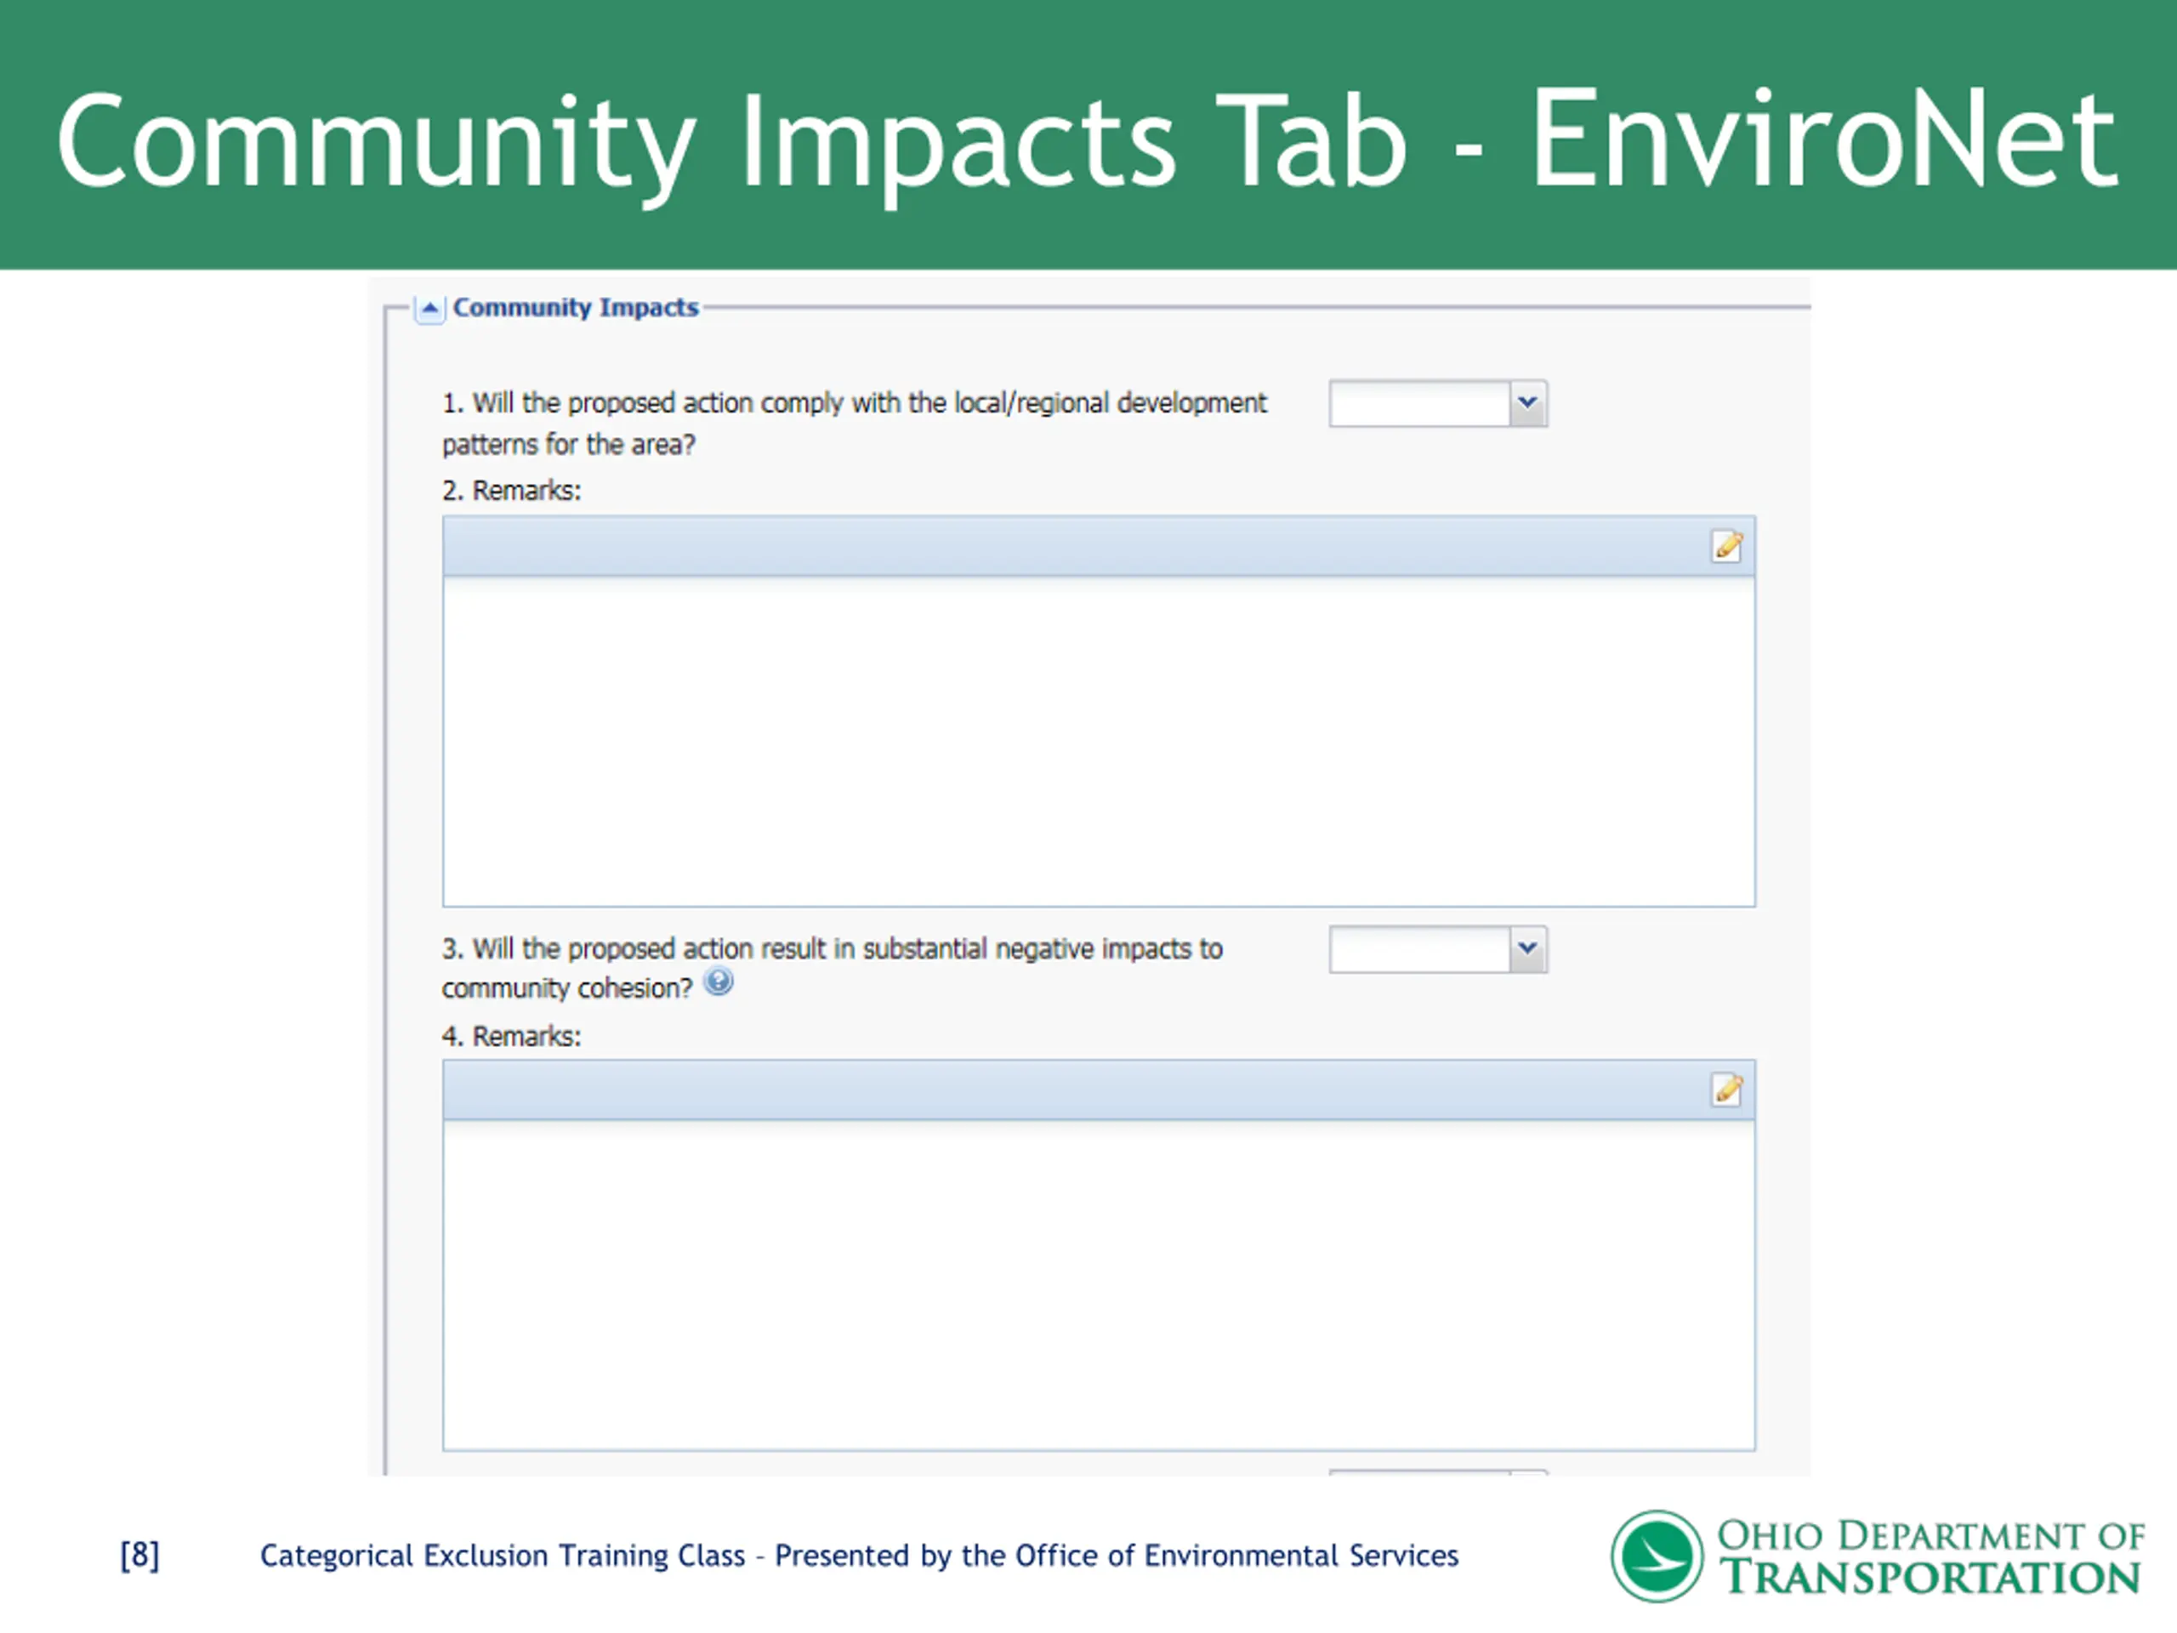Image resolution: width=2177 pixels, height=1633 pixels.
Task: Open dropdown arrow for development patterns question
Action: coord(1527,404)
